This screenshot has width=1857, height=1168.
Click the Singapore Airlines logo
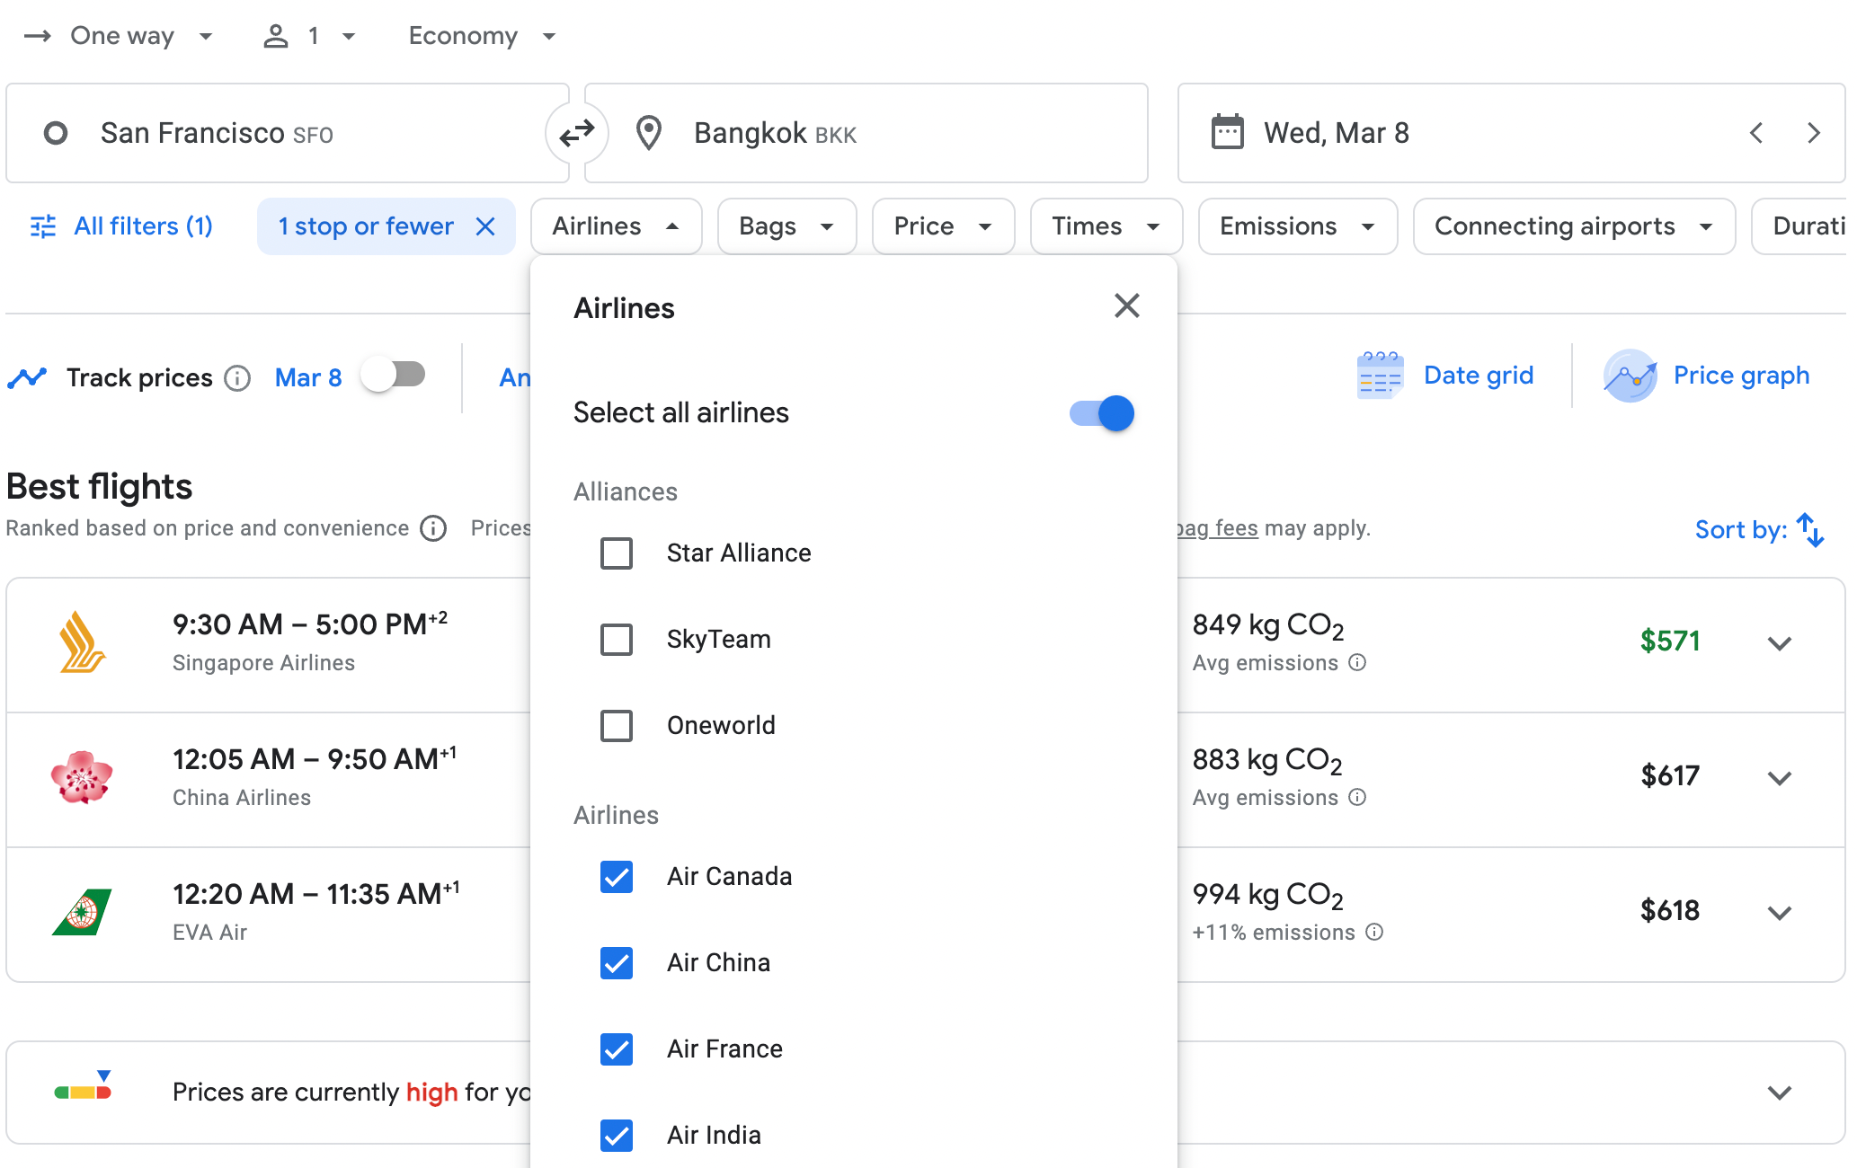coord(83,642)
